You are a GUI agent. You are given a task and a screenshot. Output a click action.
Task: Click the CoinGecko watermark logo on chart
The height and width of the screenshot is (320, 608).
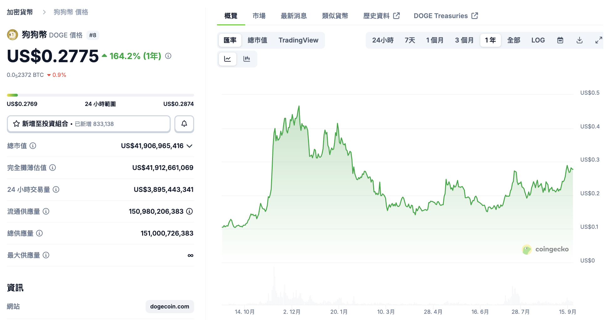[x=546, y=249]
